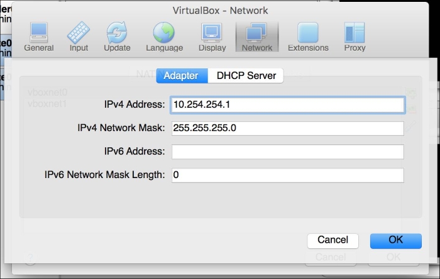Click the IPv6 Network Mask Length field
Screen dimensions: 440x279
coord(288,175)
